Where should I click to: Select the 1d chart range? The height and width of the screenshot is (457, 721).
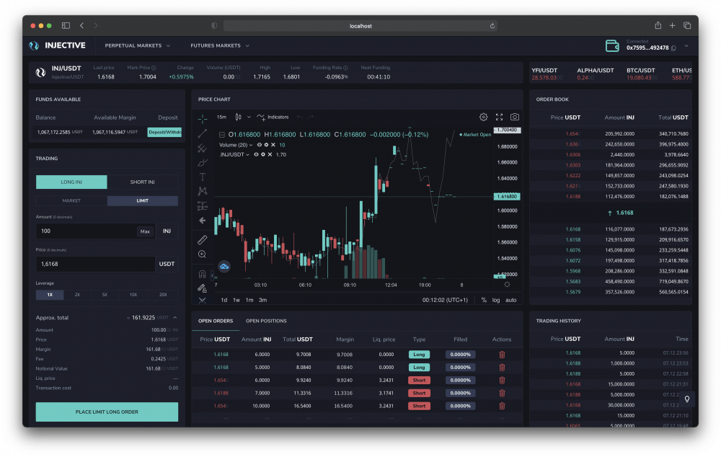click(x=224, y=301)
